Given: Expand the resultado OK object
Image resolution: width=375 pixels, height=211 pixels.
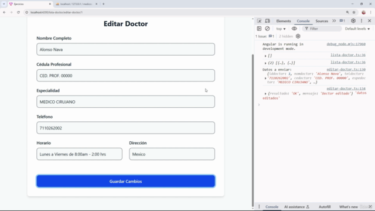Looking at the screenshot, I should (265, 94).
